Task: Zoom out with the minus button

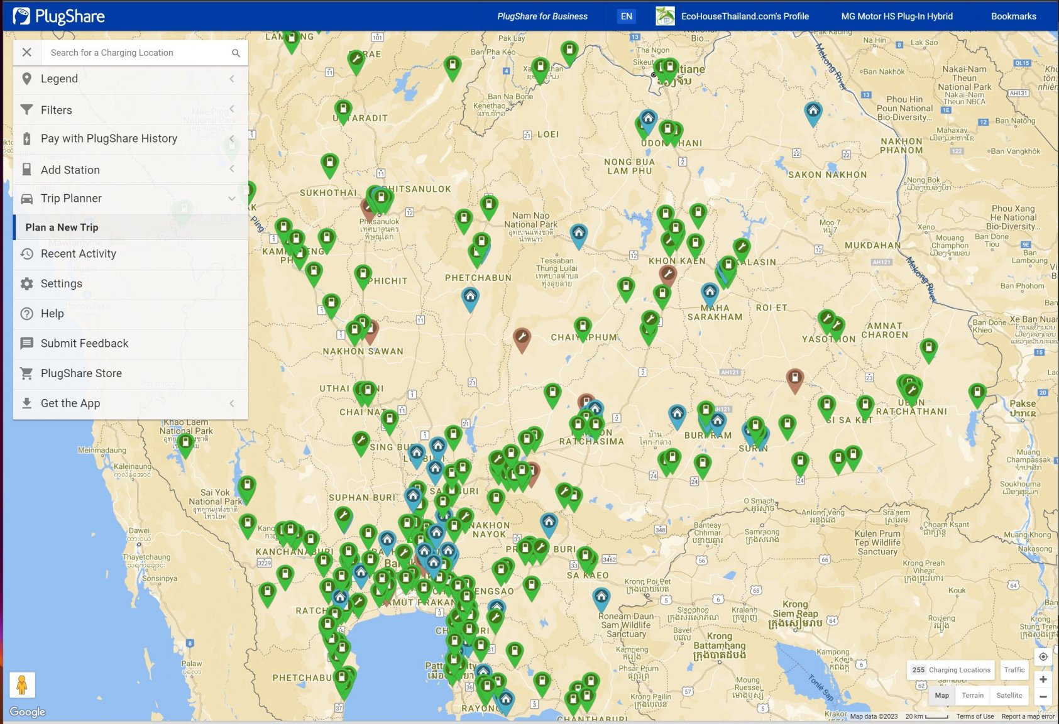Action: [1043, 696]
